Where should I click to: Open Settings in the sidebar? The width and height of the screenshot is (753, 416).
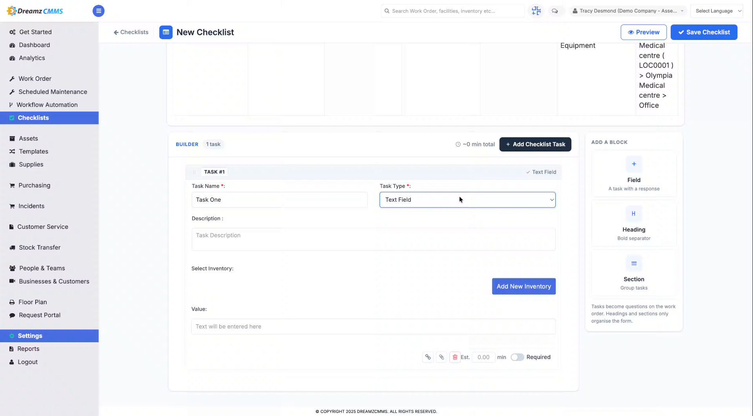pos(49,336)
